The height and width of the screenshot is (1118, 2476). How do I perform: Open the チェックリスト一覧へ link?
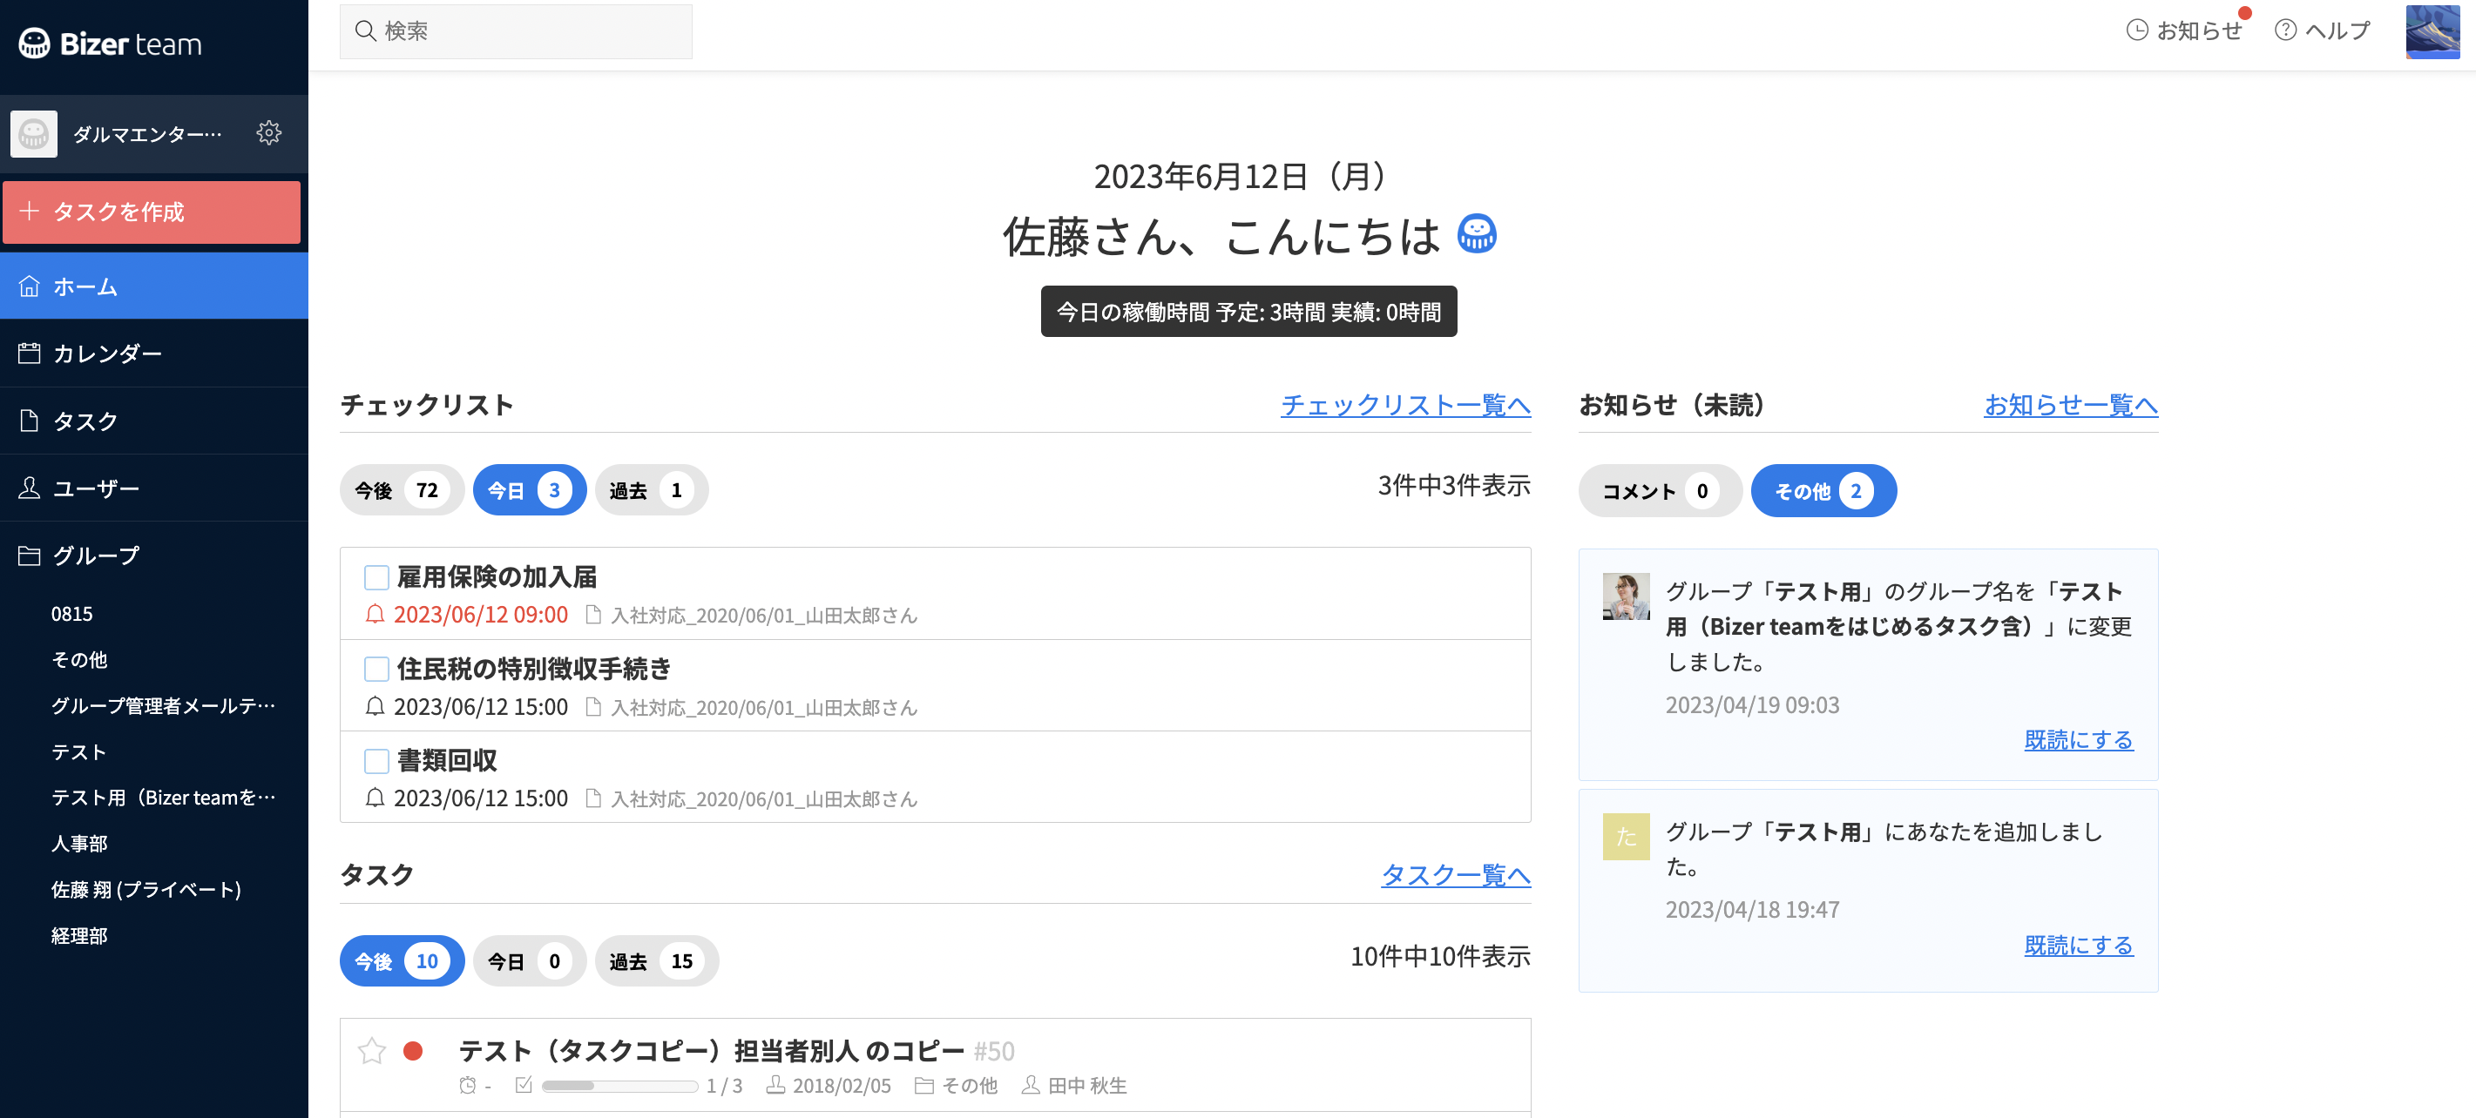pos(1405,406)
